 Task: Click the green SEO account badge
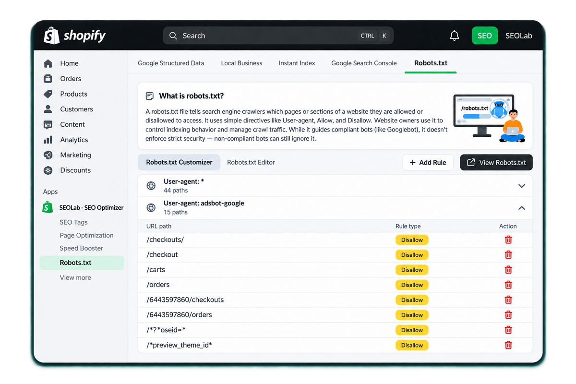(485, 36)
